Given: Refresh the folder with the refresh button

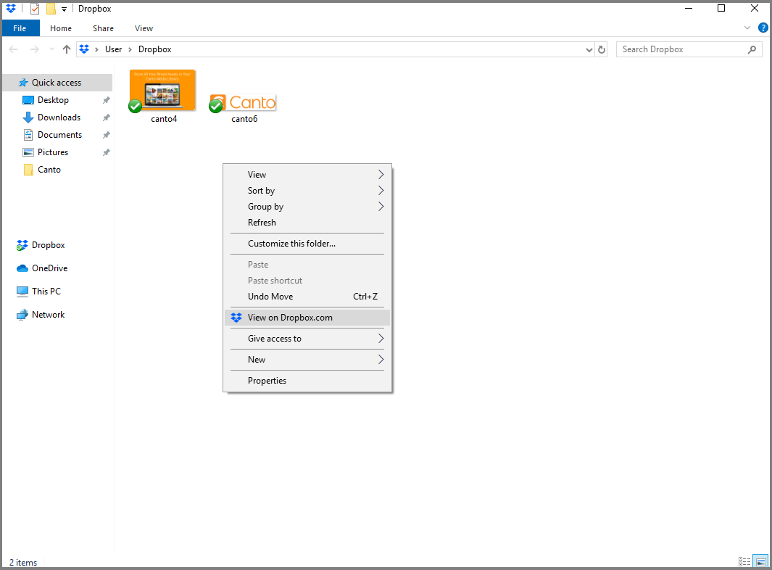Looking at the screenshot, I should (601, 49).
